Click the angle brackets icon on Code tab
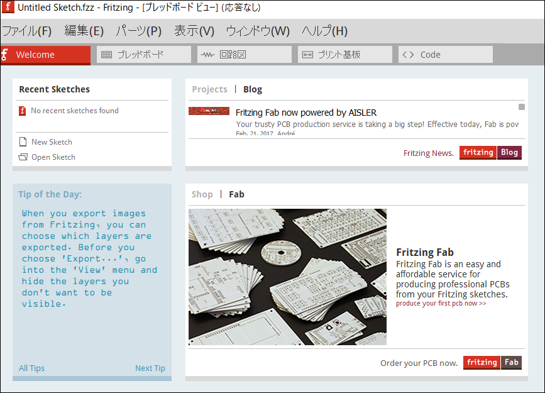The height and width of the screenshot is (393, 545). tap(408, 55)
